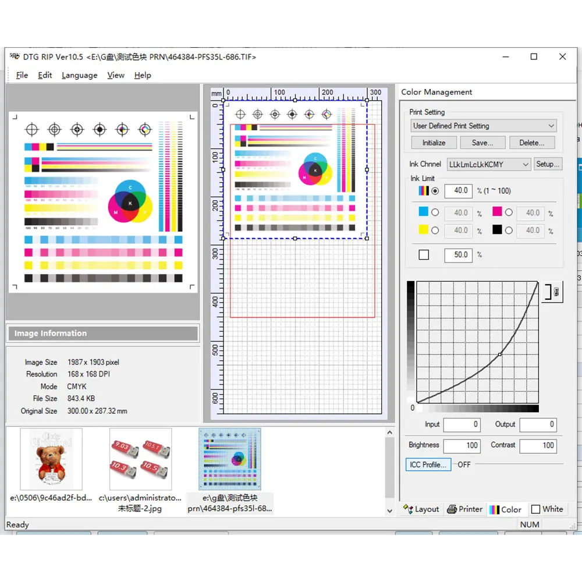Click the large preview of the test chart

point(103,202)
